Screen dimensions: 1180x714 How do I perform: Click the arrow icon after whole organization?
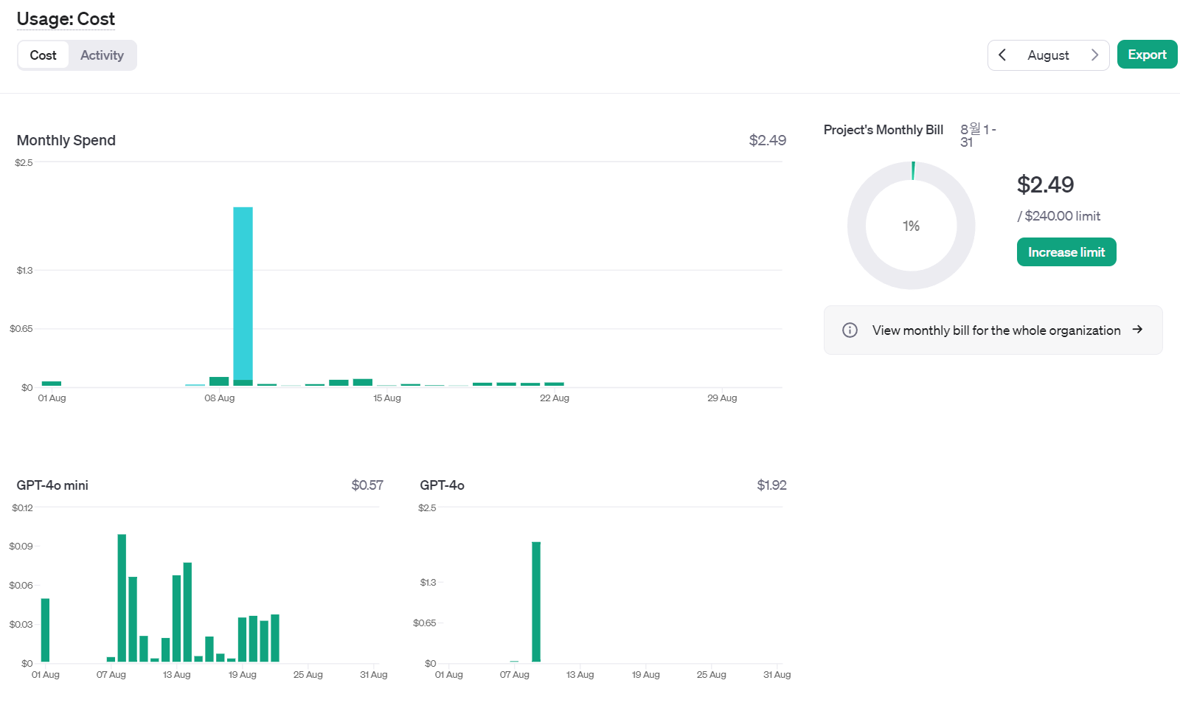pyautogui.click(x=1137, y=330)
